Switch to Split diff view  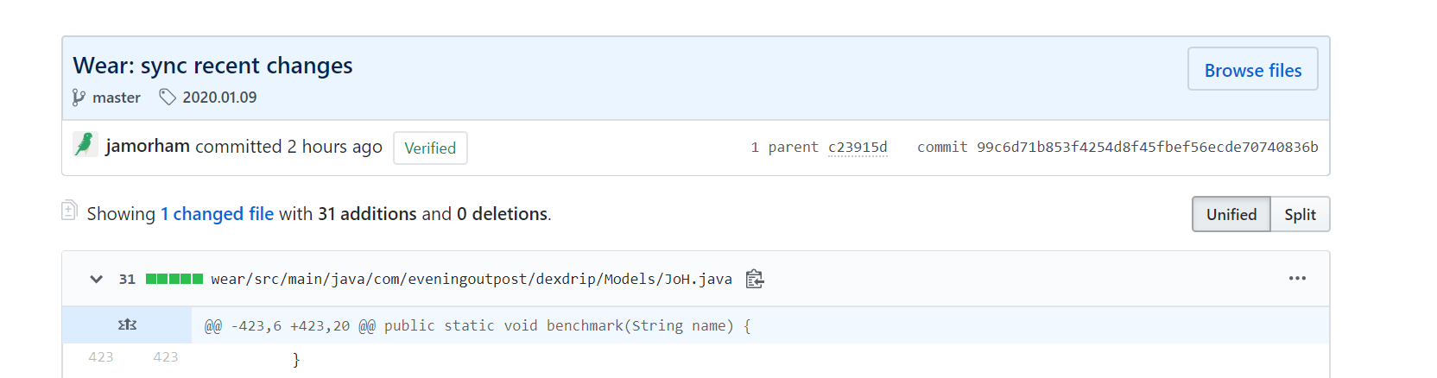pyautogui.click(x=1300, y=214)
